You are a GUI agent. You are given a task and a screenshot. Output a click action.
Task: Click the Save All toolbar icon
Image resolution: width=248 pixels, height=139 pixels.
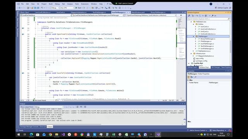pos(38,8)
